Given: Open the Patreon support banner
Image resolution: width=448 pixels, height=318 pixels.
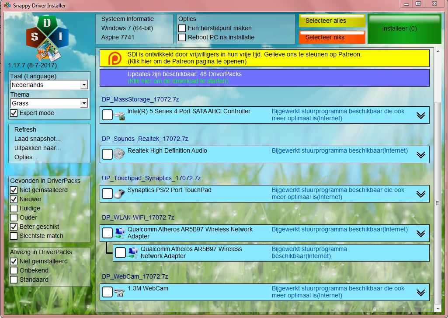Looking at the screenshot, I should (264, 58).
